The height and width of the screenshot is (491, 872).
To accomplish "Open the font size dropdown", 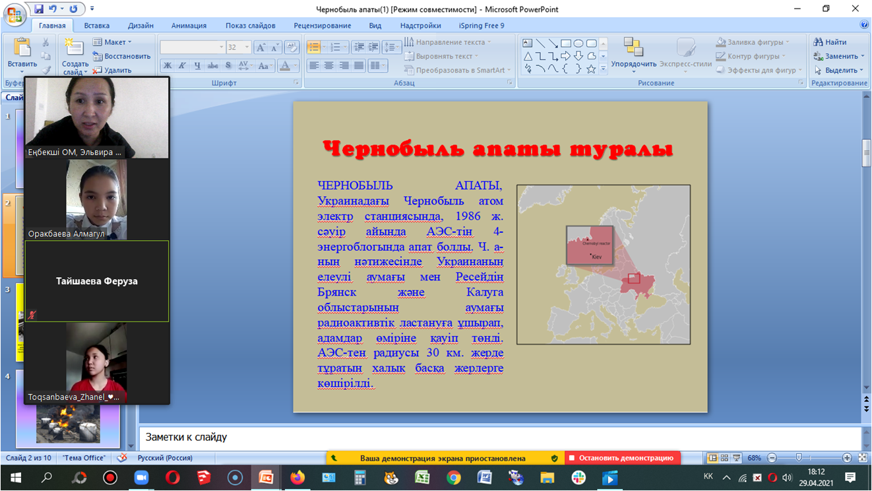I will pos(247,48).
